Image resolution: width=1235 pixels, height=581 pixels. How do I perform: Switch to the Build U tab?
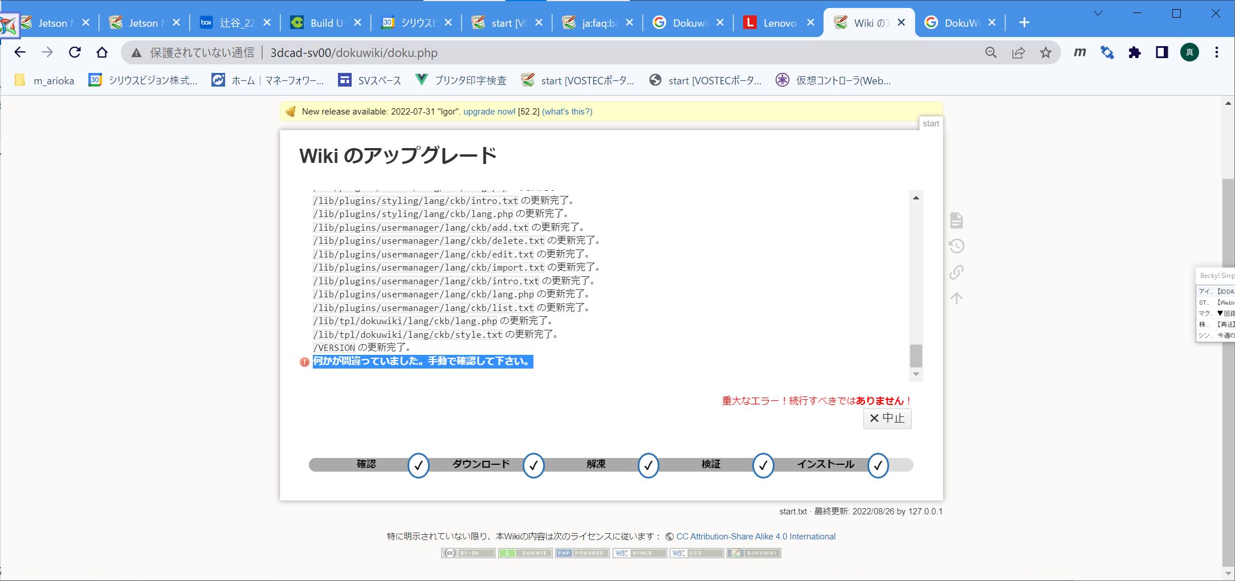point(325,23)
